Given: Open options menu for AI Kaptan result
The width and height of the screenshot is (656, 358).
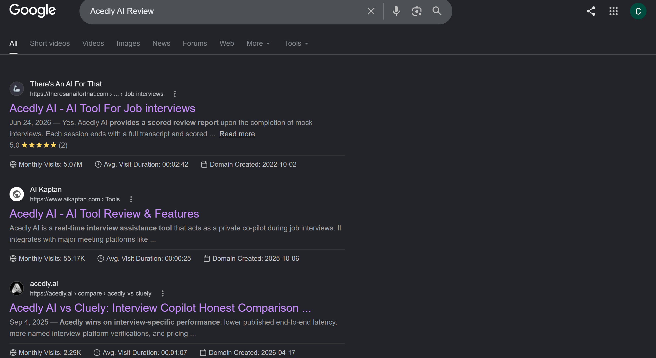Looking at the screenshot, I should [x=131, y=199].
